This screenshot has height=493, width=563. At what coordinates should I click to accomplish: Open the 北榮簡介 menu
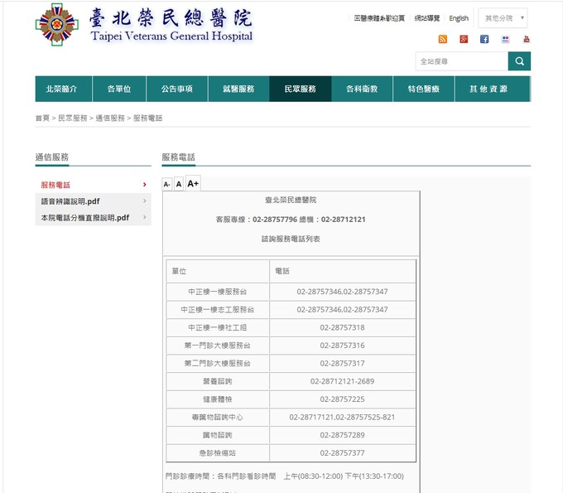point(64,89)
